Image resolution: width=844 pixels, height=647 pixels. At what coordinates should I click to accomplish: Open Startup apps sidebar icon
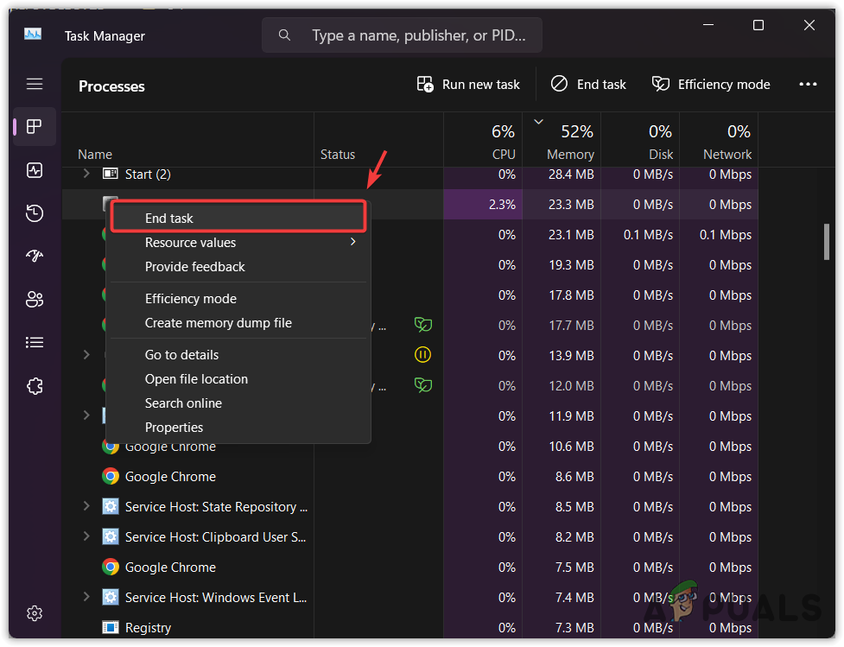click(35, 257)
